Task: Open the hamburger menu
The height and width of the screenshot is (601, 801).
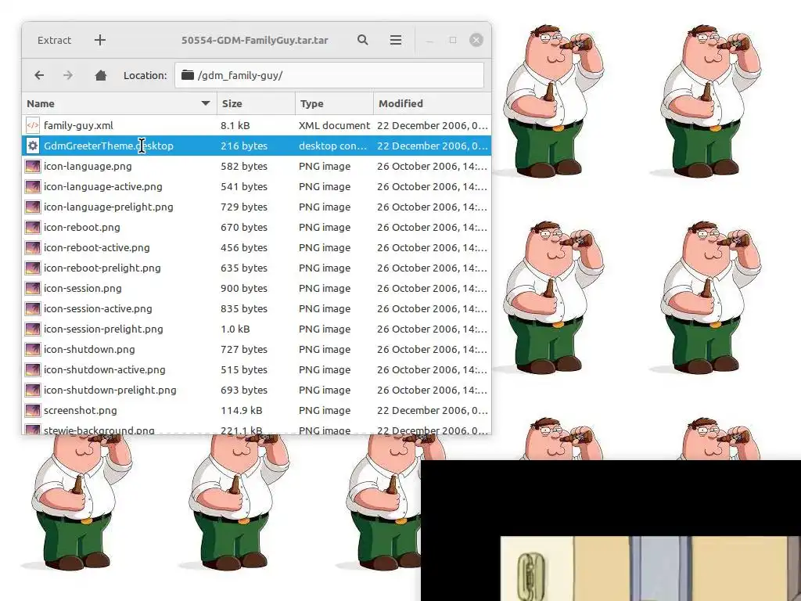Action: 395,40
